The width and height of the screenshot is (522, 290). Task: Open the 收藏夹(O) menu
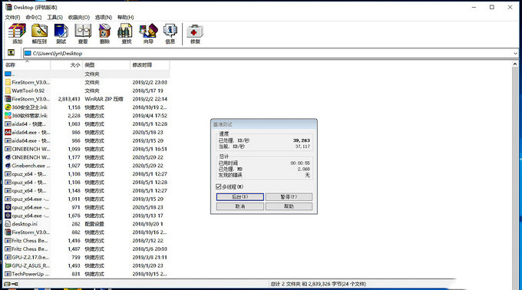click(79, 18)
